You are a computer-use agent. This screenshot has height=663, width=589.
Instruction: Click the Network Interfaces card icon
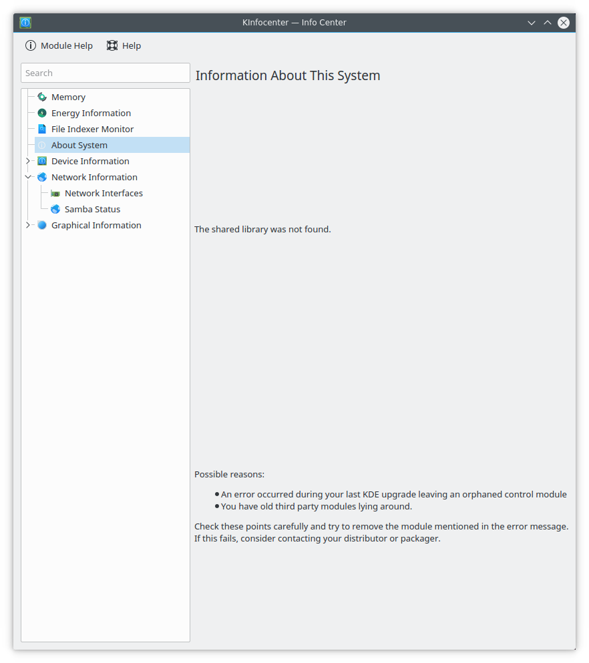tap(55, 193)
